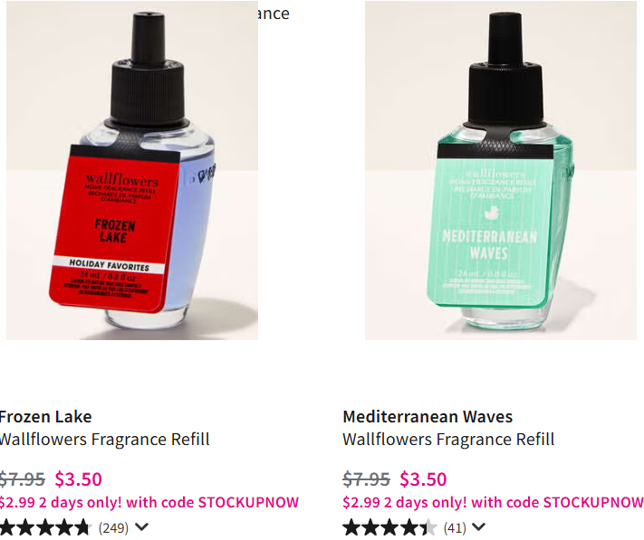Click the teal Mediterranean Waves bottle label

tap(490, 225)
